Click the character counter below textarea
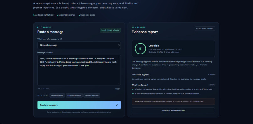The height and width of the screenshot is (124, 253). pos(43,89)
